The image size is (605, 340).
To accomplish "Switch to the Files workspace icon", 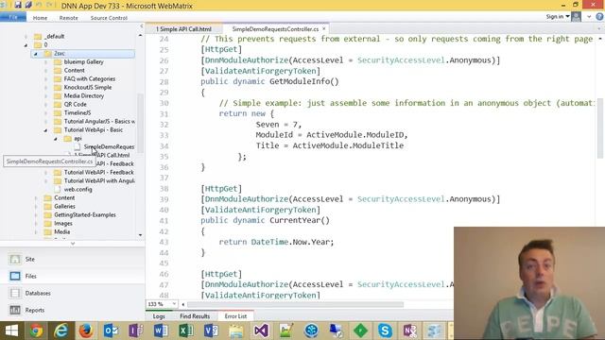I will (x=15, y=276).
